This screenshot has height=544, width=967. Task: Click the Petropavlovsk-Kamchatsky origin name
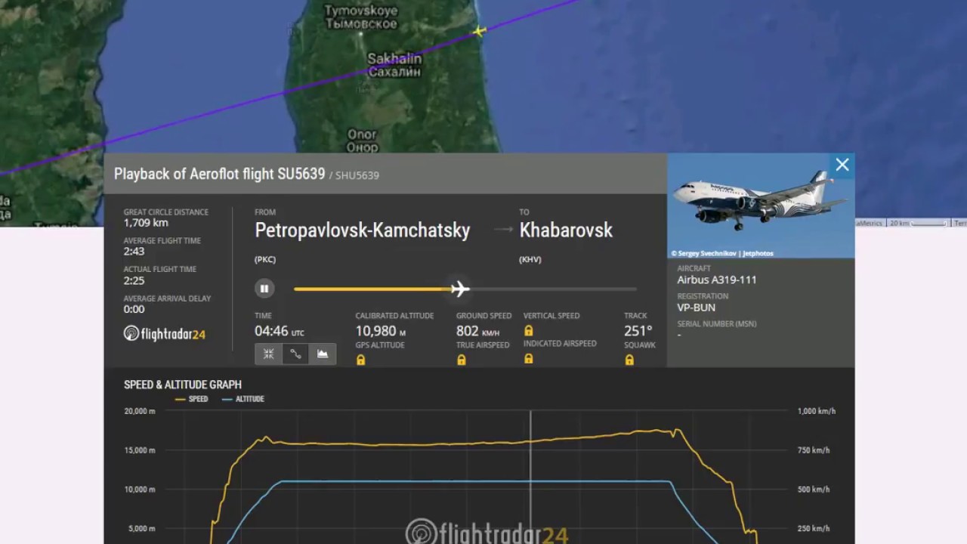[363, 230]
